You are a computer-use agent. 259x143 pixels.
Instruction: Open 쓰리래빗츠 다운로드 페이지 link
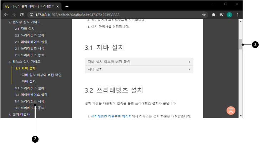(x=111, y=116)
